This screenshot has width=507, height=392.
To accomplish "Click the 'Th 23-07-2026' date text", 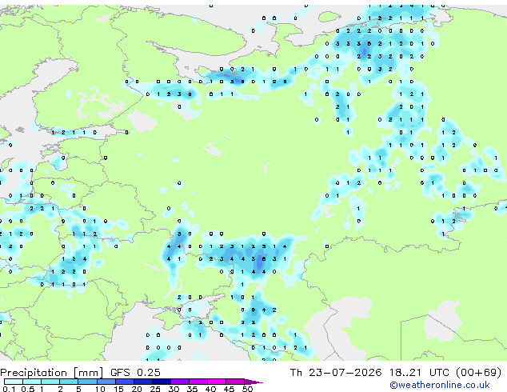I will click(336, 372).
